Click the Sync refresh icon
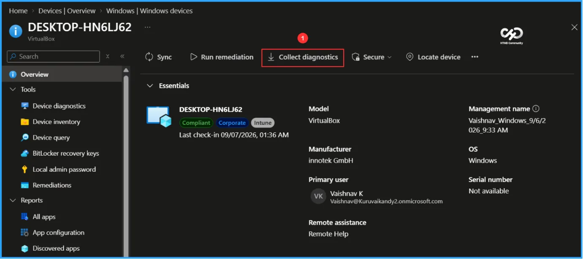Viewport: 583px width, 259px height. (x=149, y=57)
